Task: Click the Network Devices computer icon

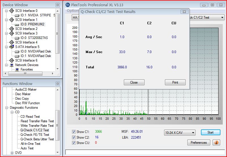Action: point(12,65)
